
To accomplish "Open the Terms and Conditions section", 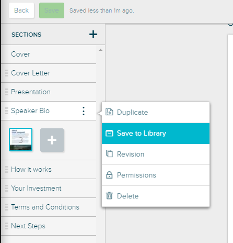I will coord(49,207).
